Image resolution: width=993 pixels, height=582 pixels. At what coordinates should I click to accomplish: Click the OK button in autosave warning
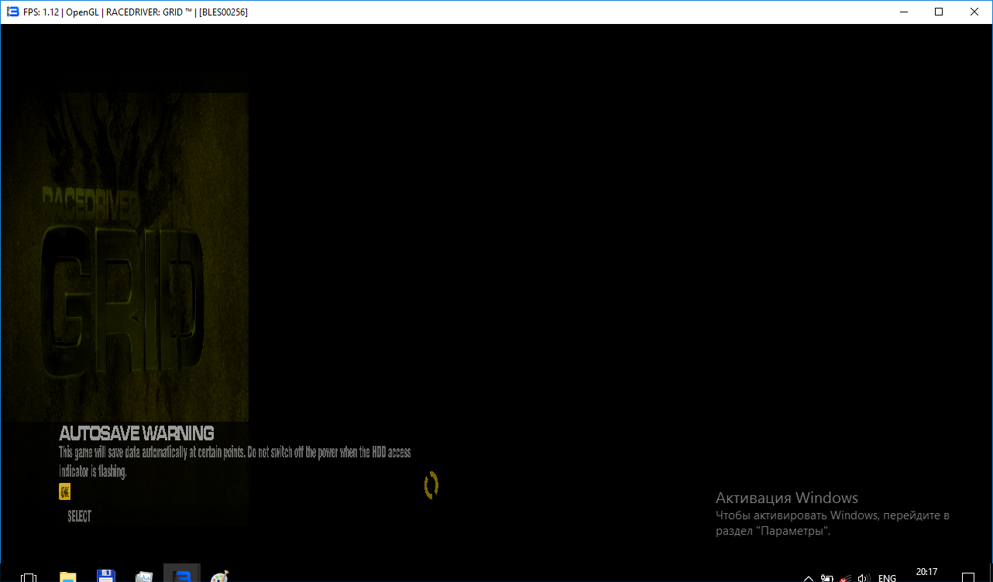pyautogui.click(x=65, y=491)
